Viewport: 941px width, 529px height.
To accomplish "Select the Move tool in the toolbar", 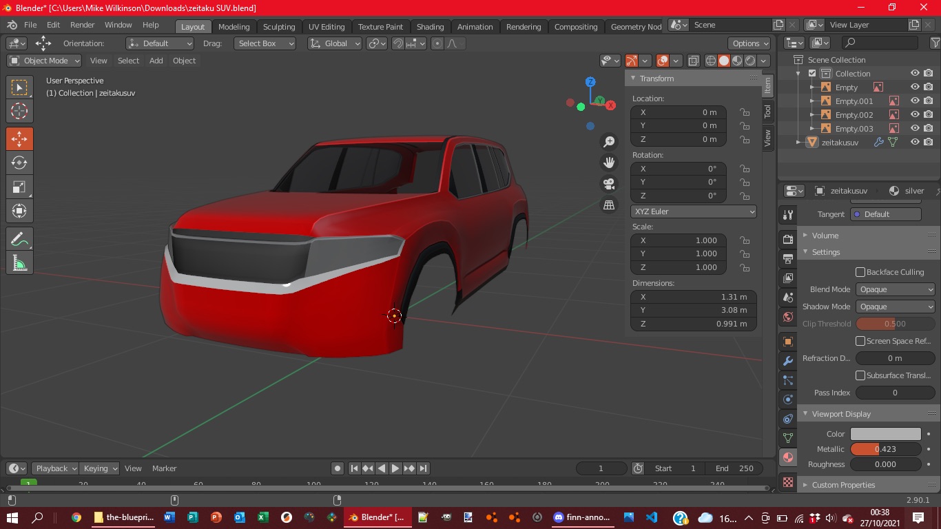I will 19,138.
